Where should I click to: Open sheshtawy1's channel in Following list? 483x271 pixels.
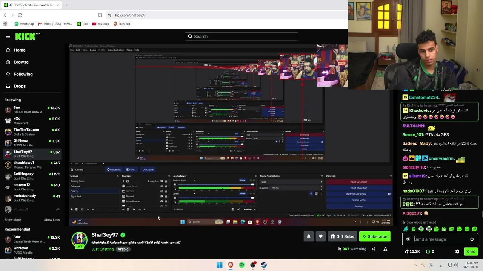click(x=32, y=165)
